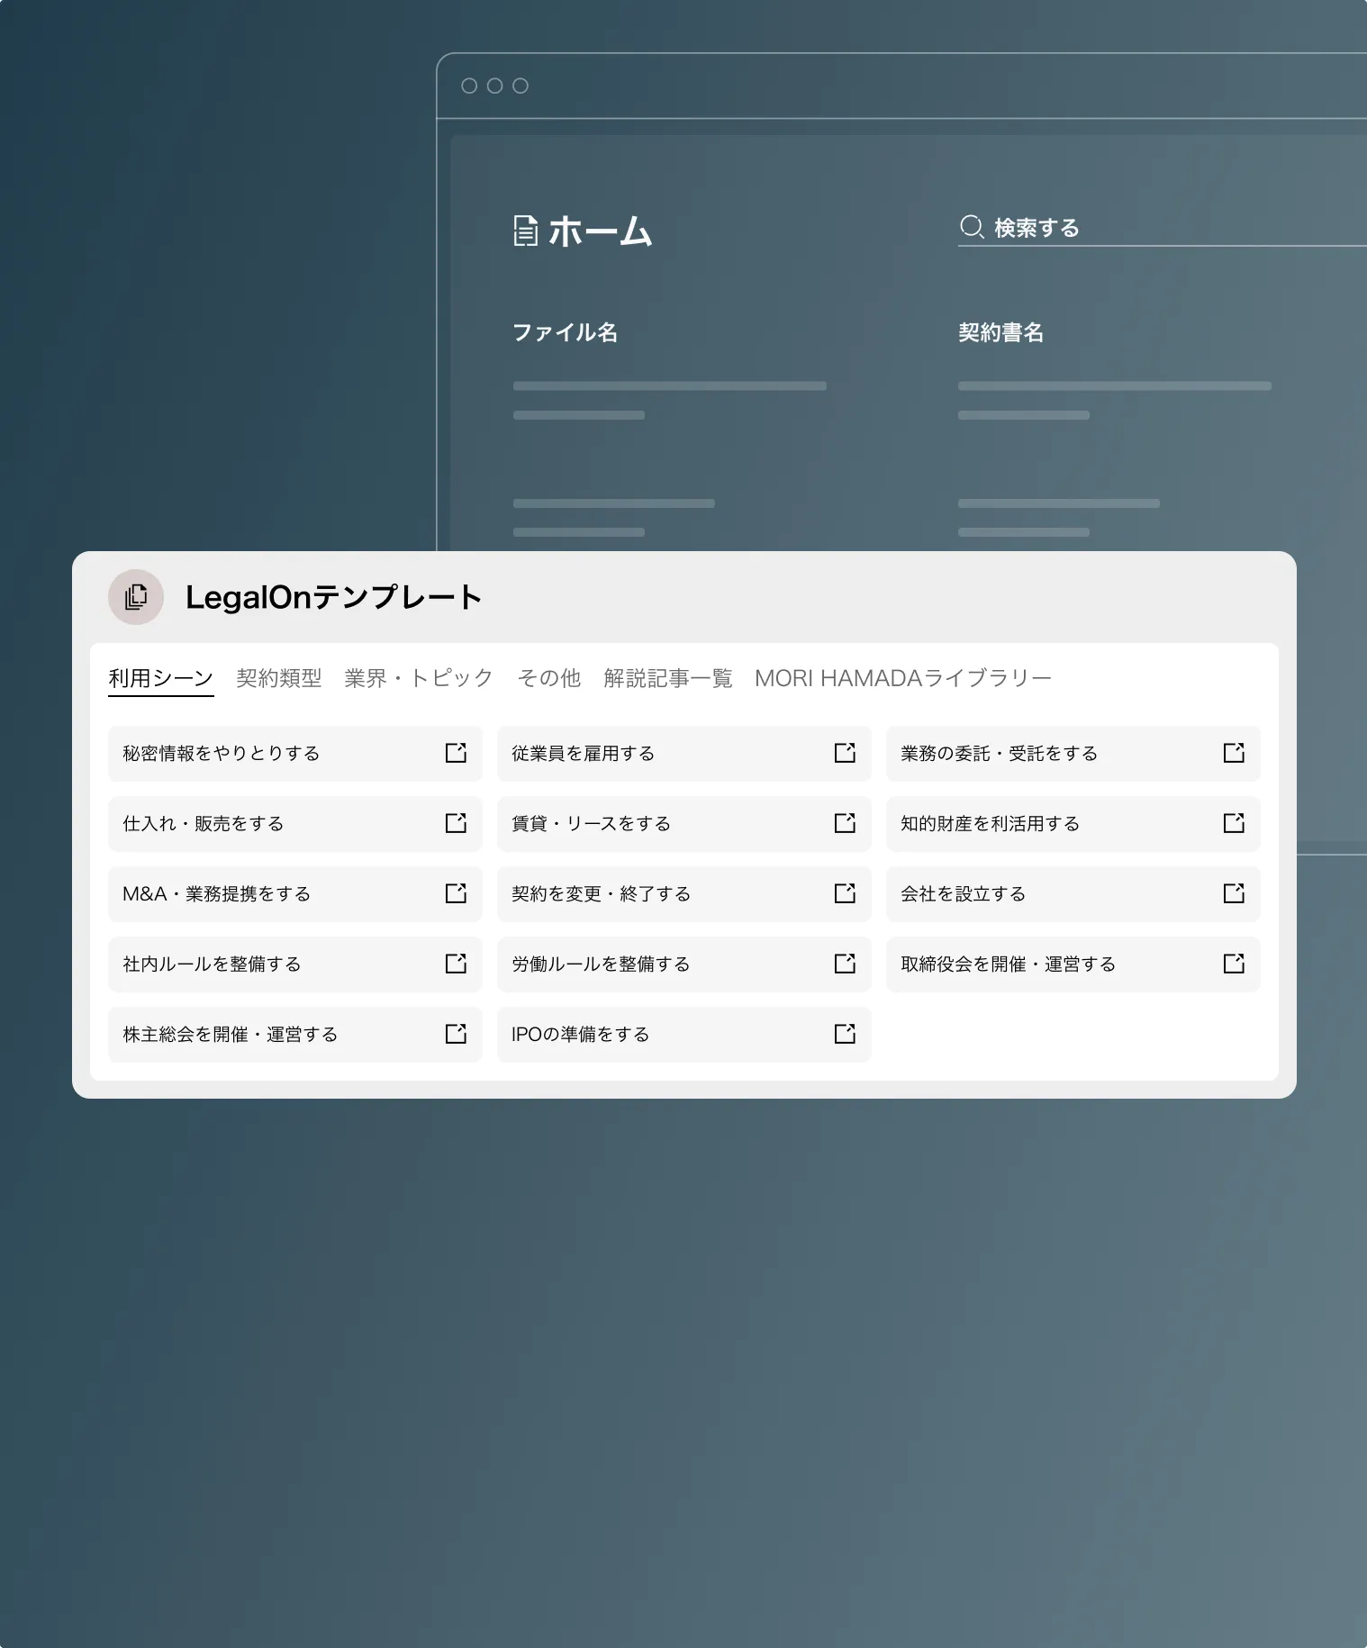Switch to the 契約類型 tab
The height and width of the screenshot is (1648, 1367).
(x=279, y=678)
